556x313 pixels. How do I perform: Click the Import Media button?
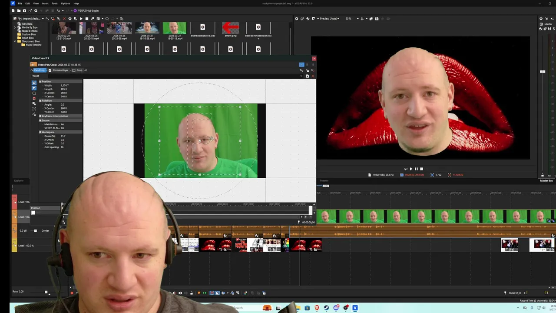coord(31,19)
